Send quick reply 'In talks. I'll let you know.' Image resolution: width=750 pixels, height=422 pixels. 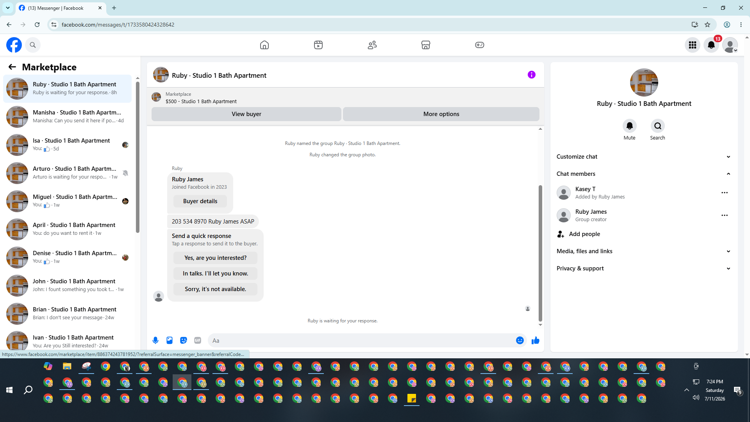pyautogui.click(x=216, y=274)
